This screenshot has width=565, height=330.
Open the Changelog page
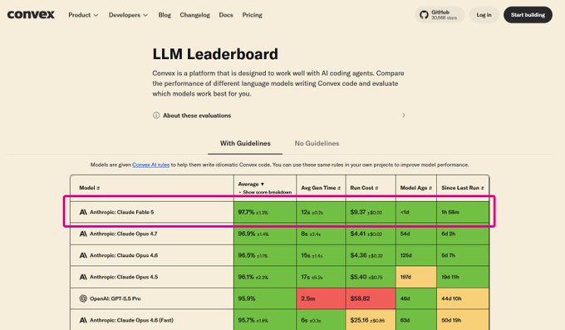[x=195, y=15]
